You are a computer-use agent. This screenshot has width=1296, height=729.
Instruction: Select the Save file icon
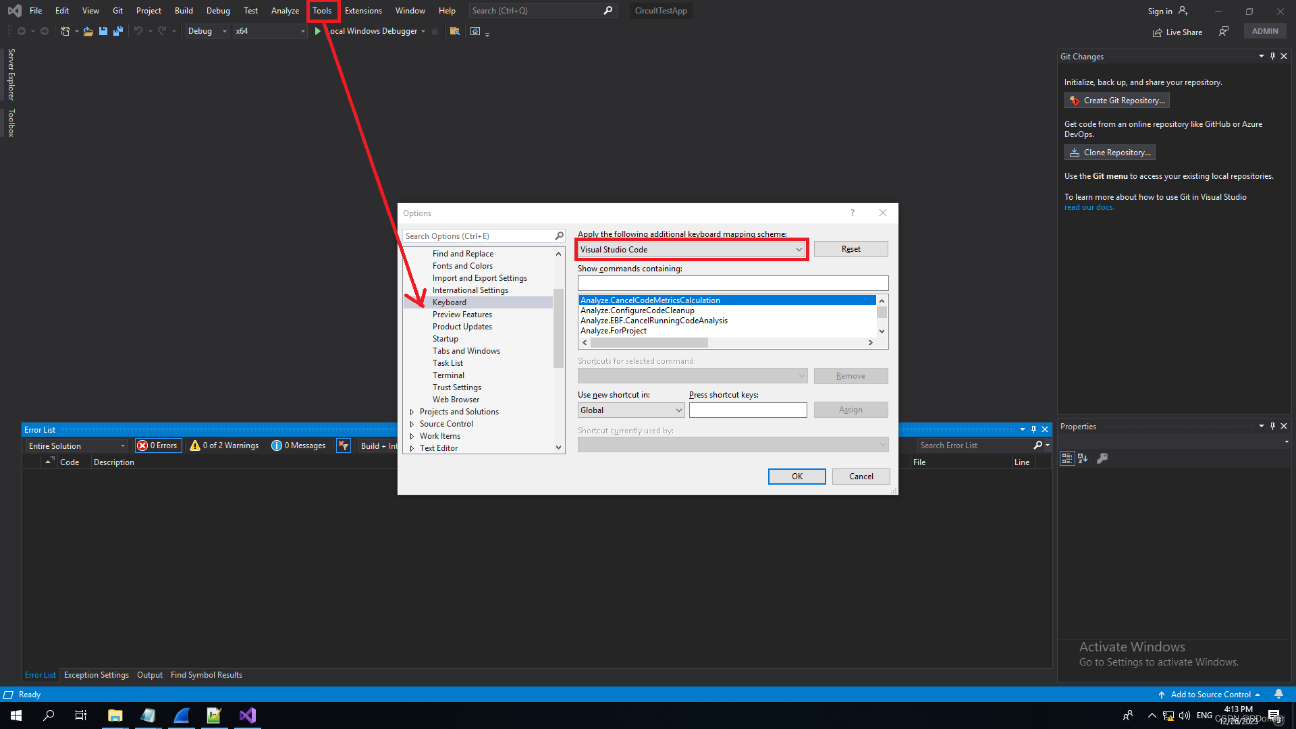tap(103, 31)
